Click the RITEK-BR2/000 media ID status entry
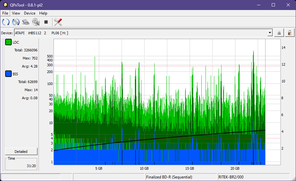 pyautogui.click(x=231, y=177)
